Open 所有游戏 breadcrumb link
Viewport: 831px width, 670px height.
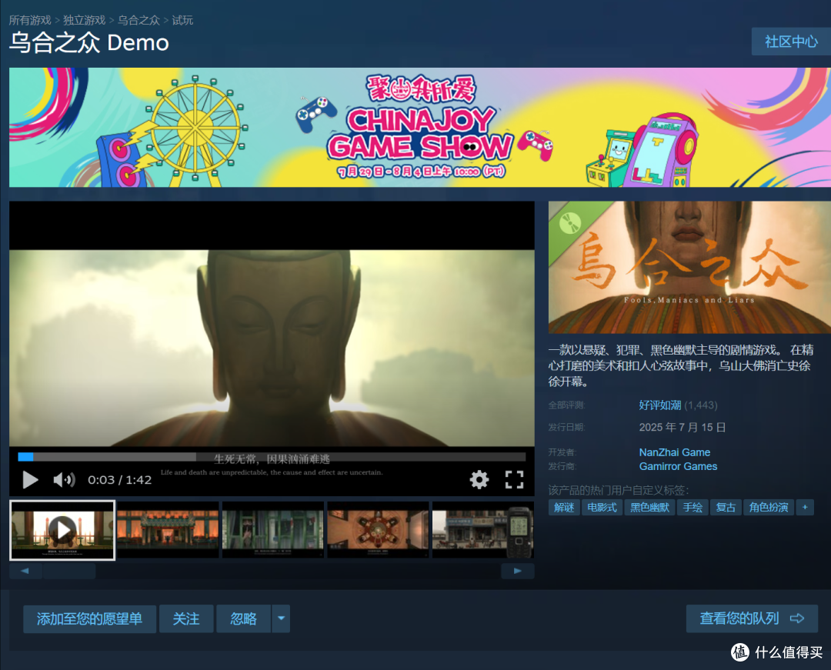pos(30,20)
